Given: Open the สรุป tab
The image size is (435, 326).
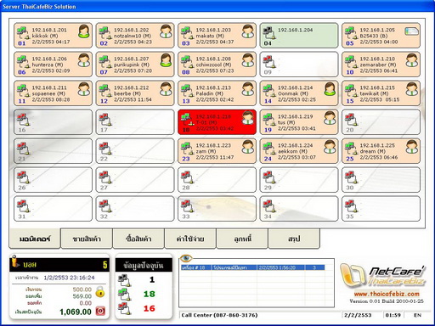Looking at the screenshot, I should point(294,239).
